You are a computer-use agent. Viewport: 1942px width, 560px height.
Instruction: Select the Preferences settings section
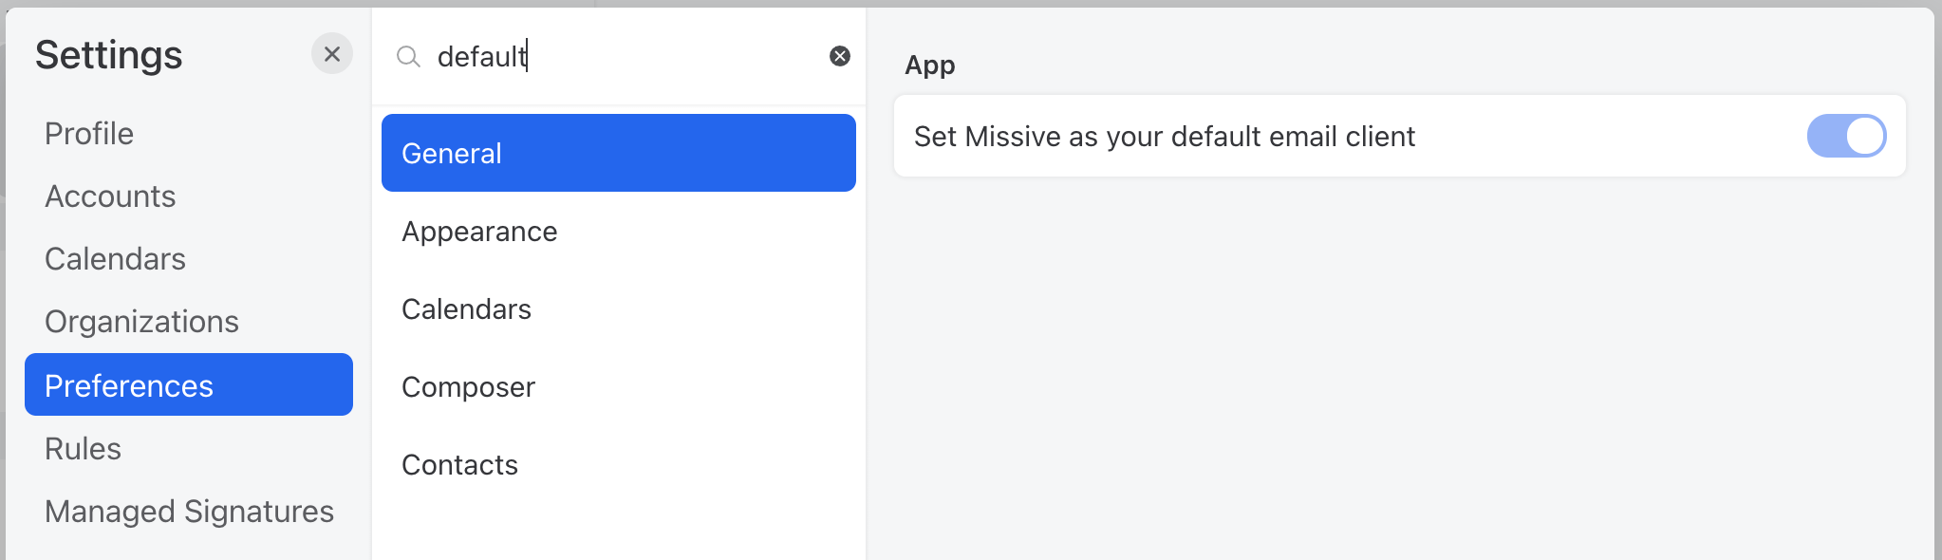[x=128, y=385]
